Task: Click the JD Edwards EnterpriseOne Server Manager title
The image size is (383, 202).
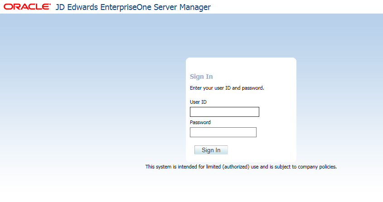Action: point(133,7)
